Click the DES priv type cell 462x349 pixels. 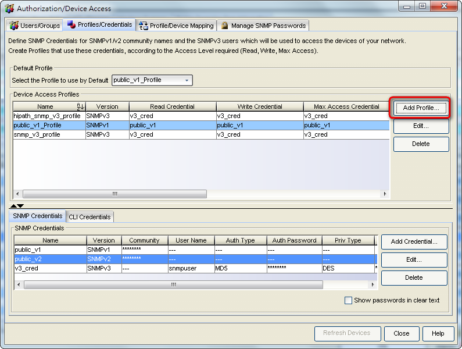tap(348, 269)
